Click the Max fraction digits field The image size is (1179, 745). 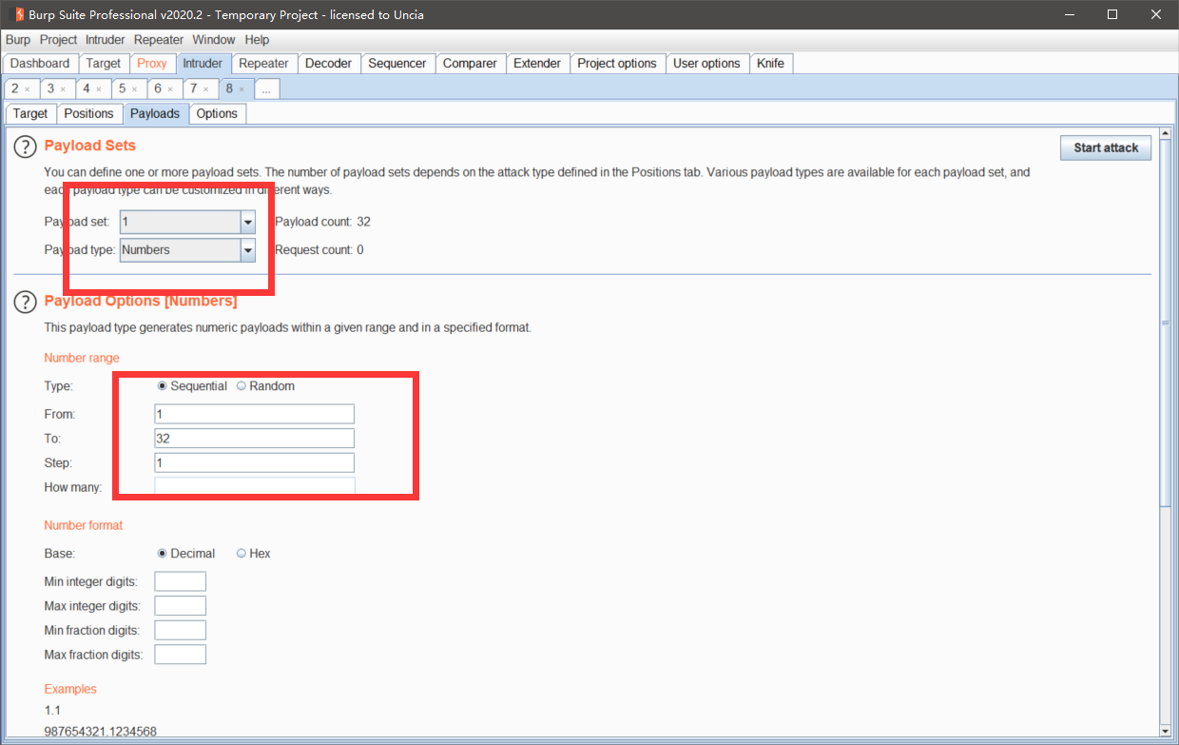(180, 655)
